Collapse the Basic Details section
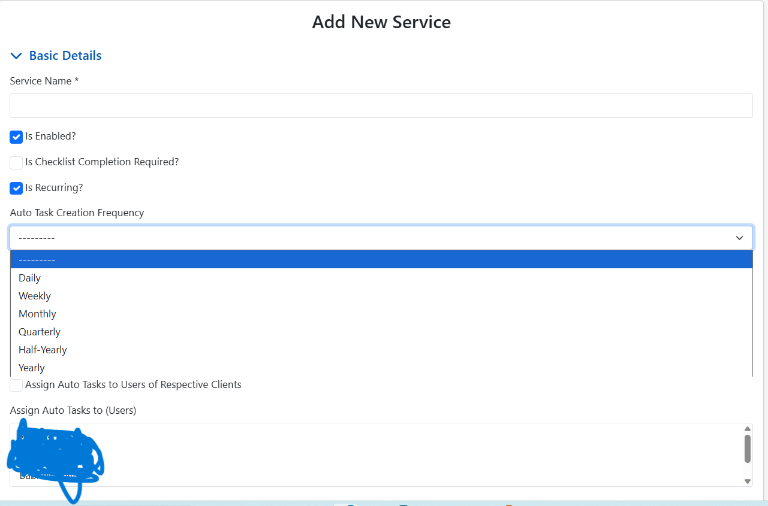This screenshot has height=506, width=768. click(16, 55)
